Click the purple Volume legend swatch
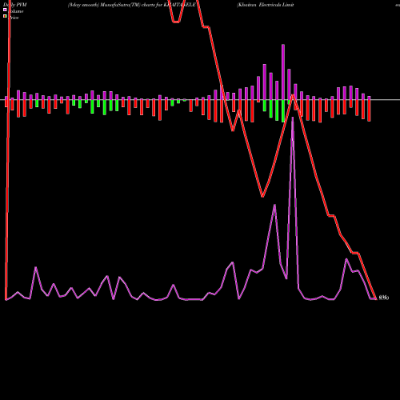 click(5, 10)
